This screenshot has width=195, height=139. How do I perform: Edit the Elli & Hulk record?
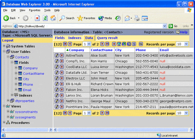click(x=57, y=84)
